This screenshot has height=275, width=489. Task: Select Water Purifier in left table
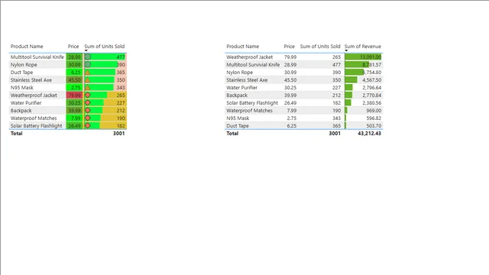click(x=26, y=103)
